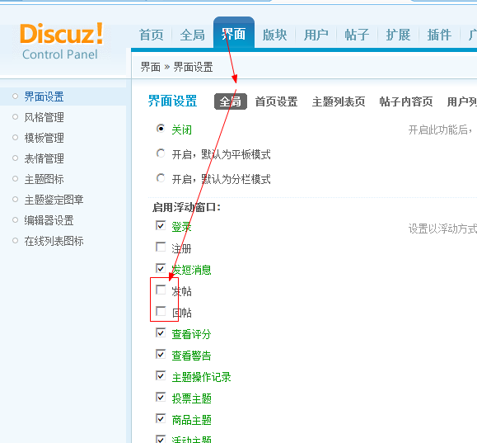The width and height of the screenshot is (477, 443).
Task: Open the 模板管理 sidebar item
Action: pyautogui.click(x=44, y=138)
